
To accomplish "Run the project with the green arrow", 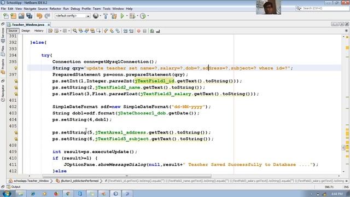I will point(122,16).
